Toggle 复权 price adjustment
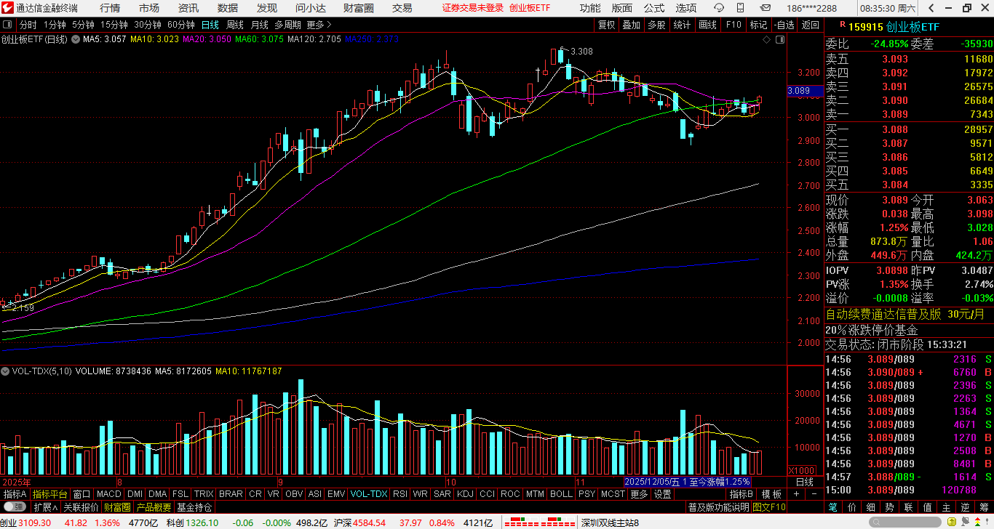 pos(606,25)
